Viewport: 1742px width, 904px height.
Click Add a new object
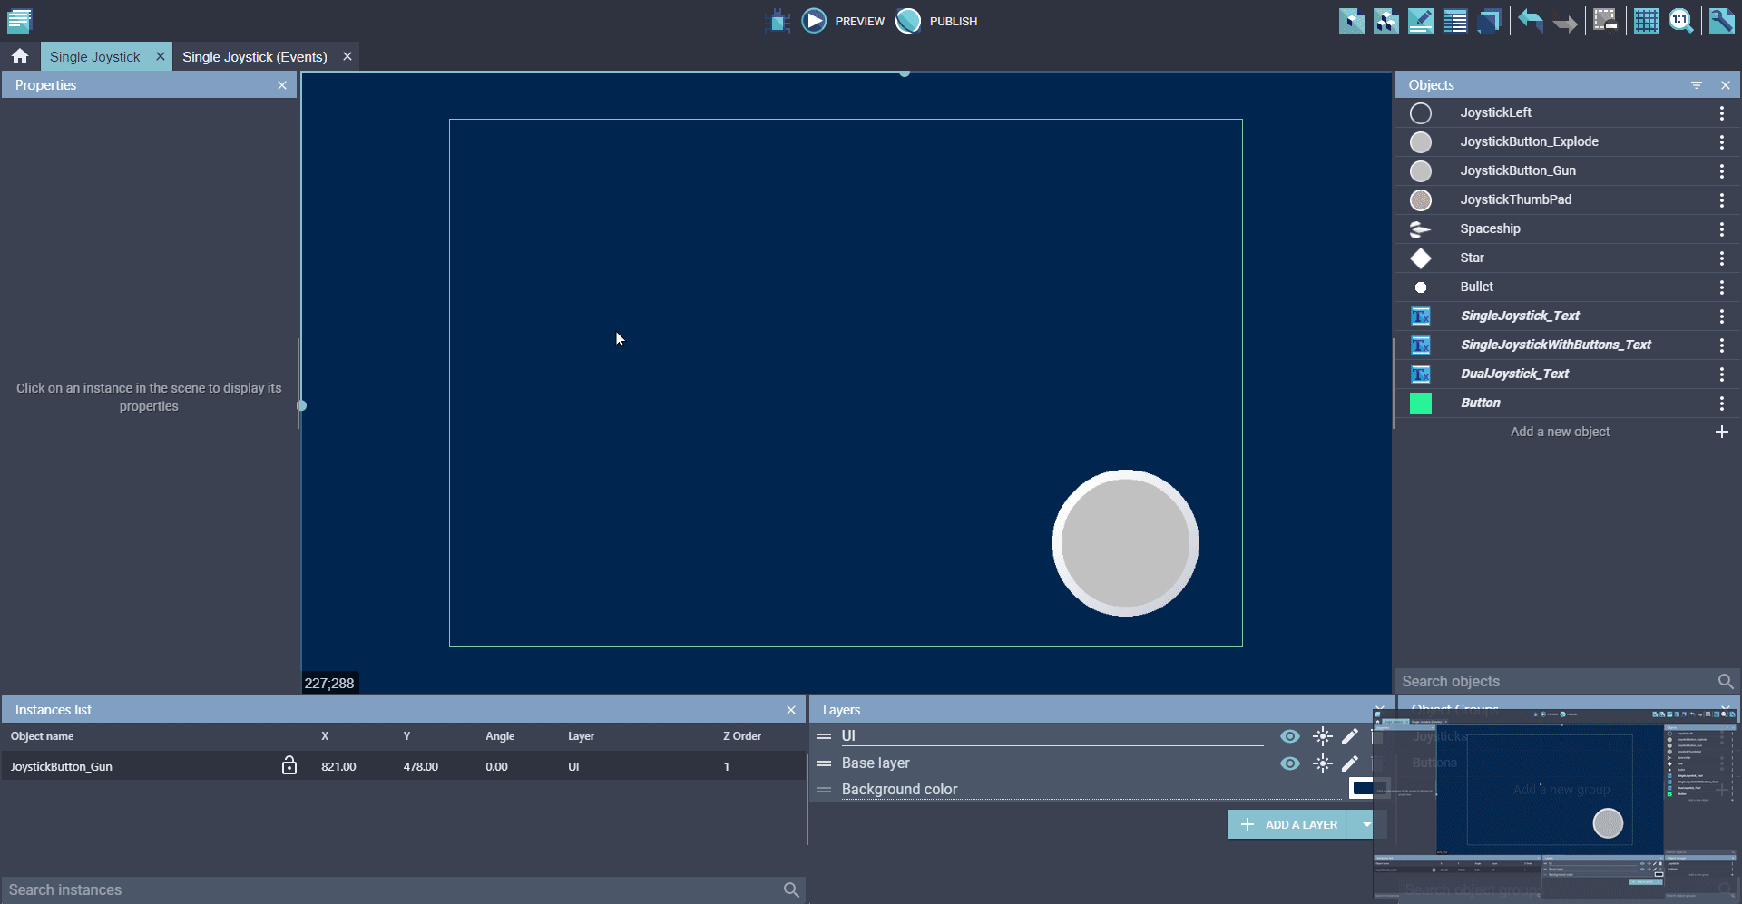[x=1560, y=433]
